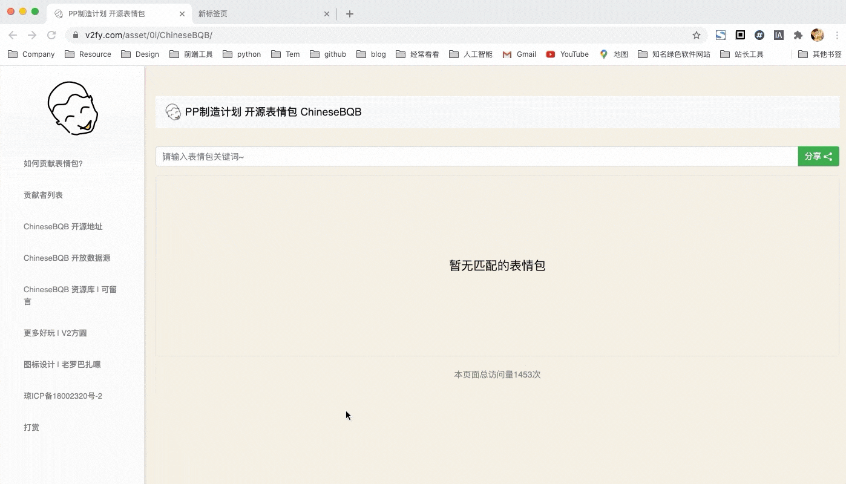
Task: Open python bookmarks folder
Action: (242, 54)
